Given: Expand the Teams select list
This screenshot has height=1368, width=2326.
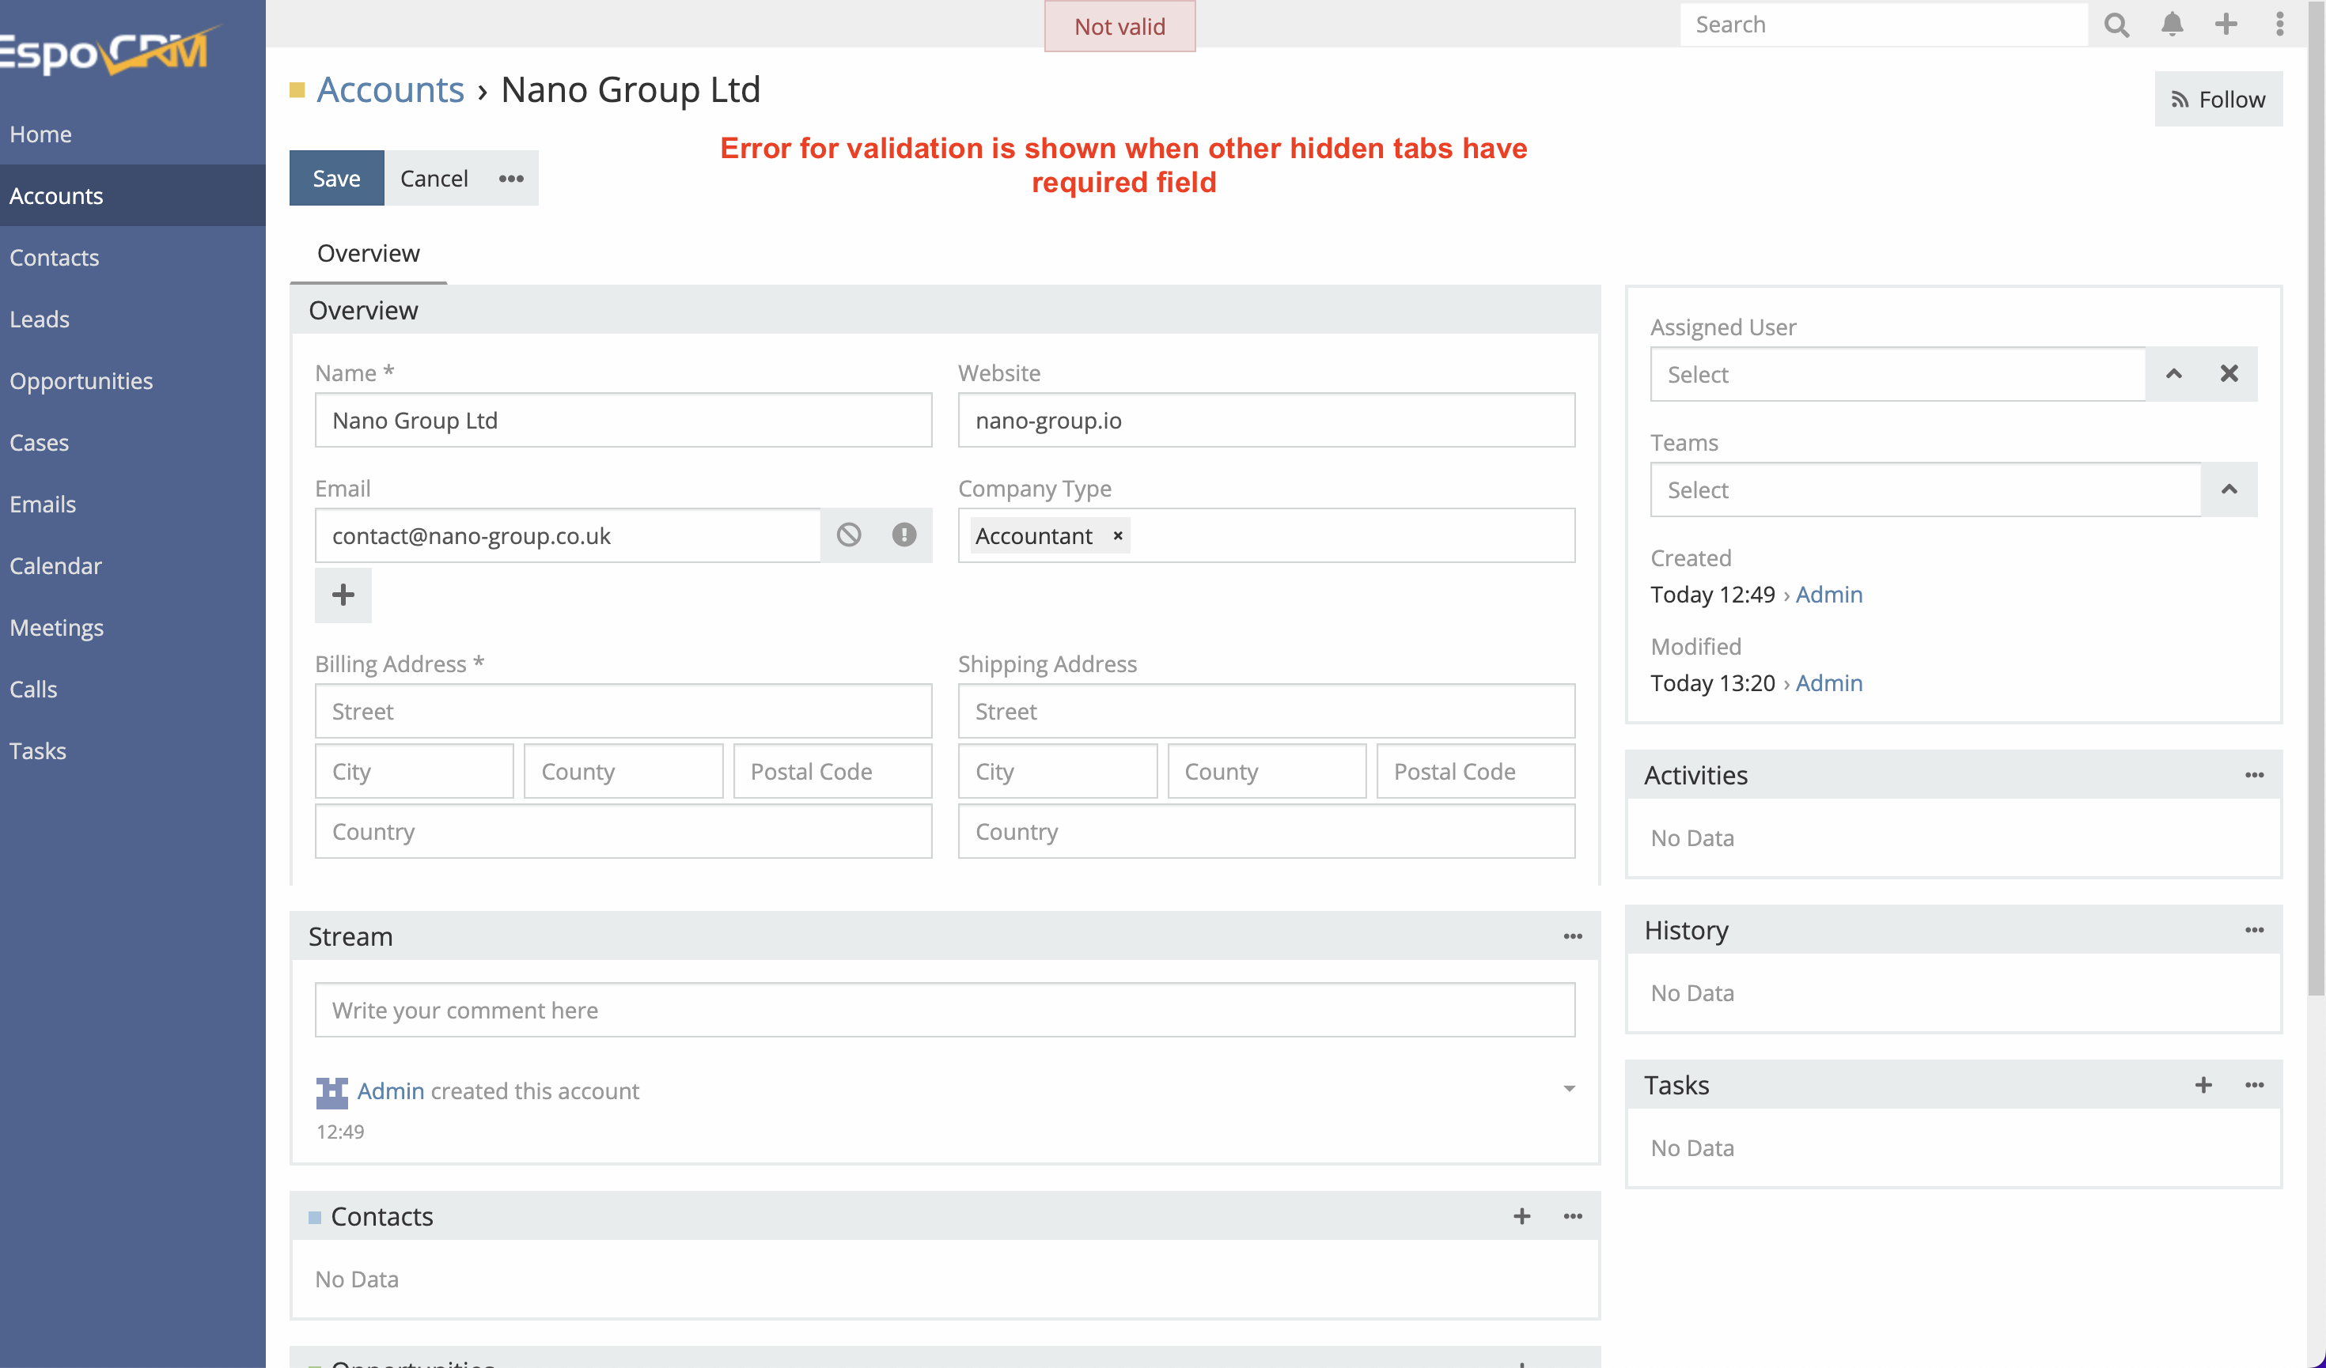Looking at the screenshot, I should click(x=2230, y=489).
